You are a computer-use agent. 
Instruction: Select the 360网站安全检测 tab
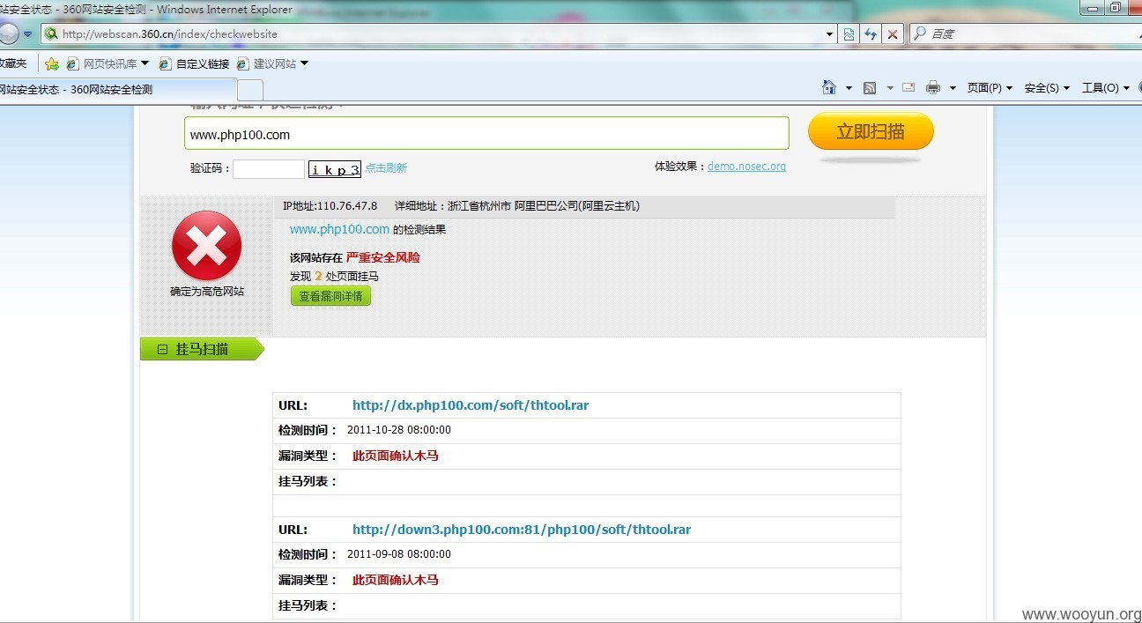tap(117, 90)
